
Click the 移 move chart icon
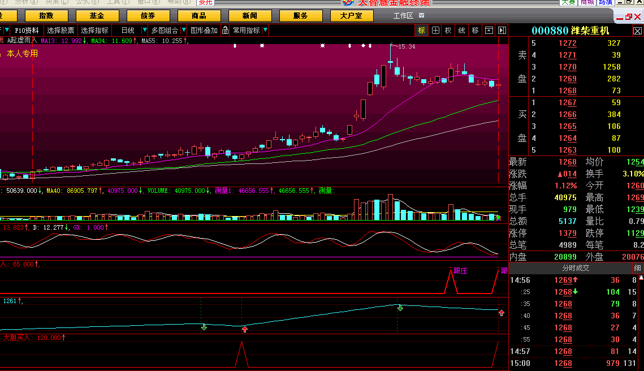(475, 31)
